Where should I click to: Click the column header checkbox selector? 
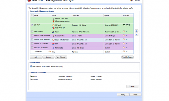tap(32, 15)
